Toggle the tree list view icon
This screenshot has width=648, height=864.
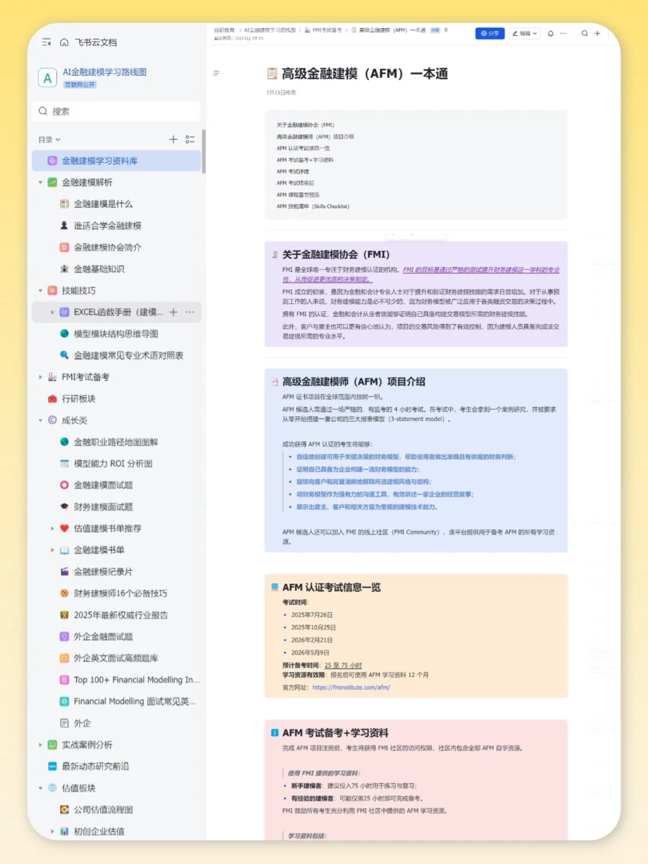[x=190, y=139]
